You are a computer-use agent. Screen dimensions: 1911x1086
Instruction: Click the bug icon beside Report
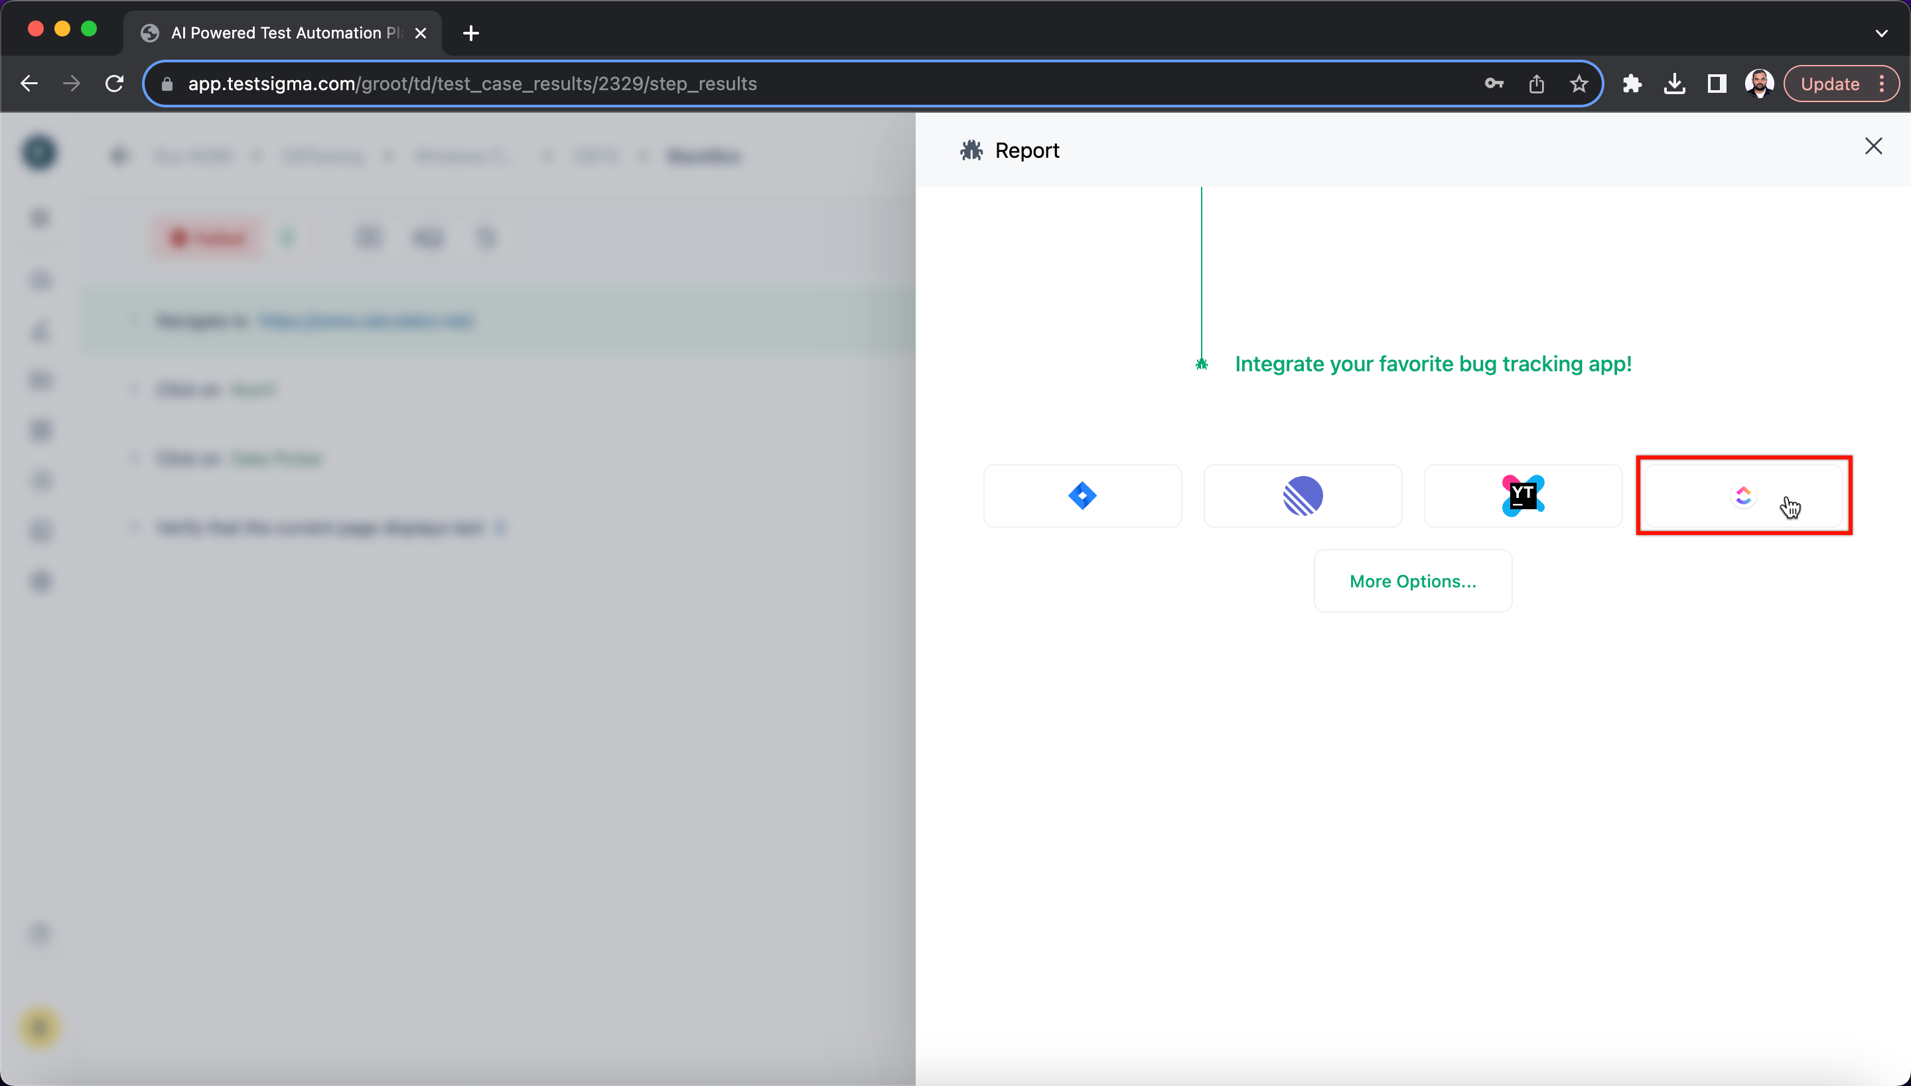(x=971, y=151)
